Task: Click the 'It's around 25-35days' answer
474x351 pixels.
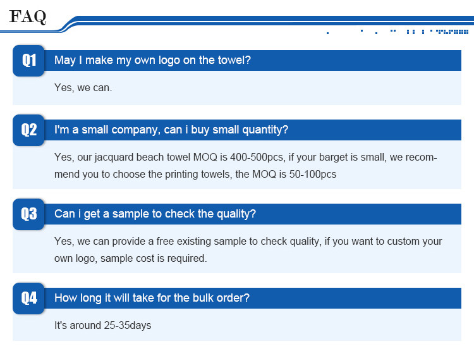Action: point(103,326)
